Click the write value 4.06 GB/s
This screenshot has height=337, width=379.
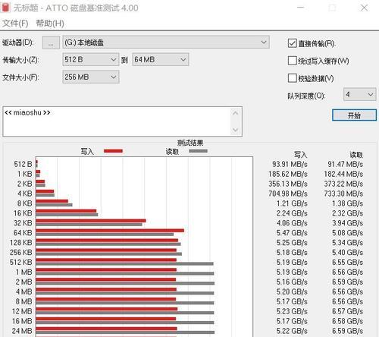pos(292,223)
